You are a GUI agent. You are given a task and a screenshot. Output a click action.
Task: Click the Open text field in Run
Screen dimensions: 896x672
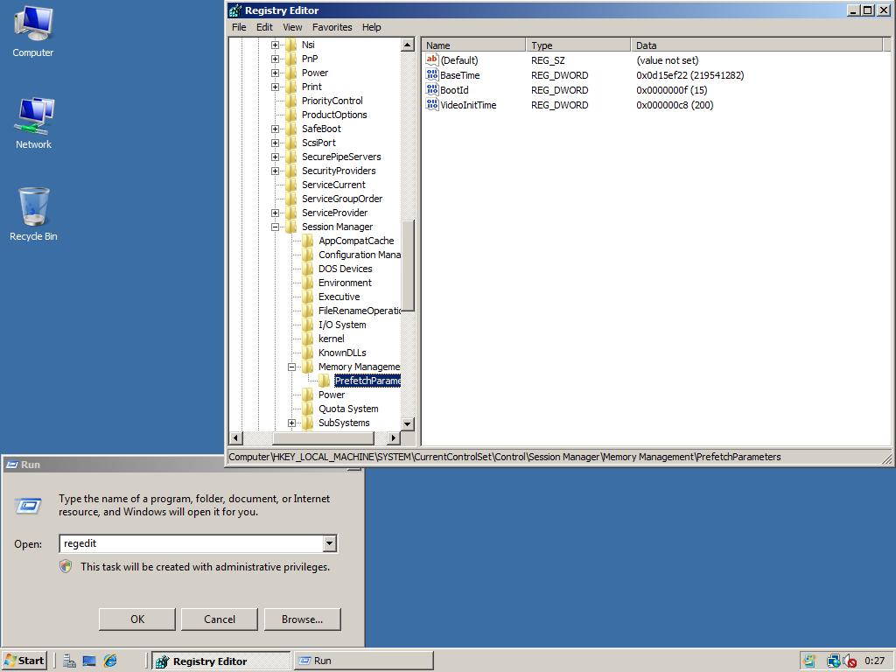point(191,543)
